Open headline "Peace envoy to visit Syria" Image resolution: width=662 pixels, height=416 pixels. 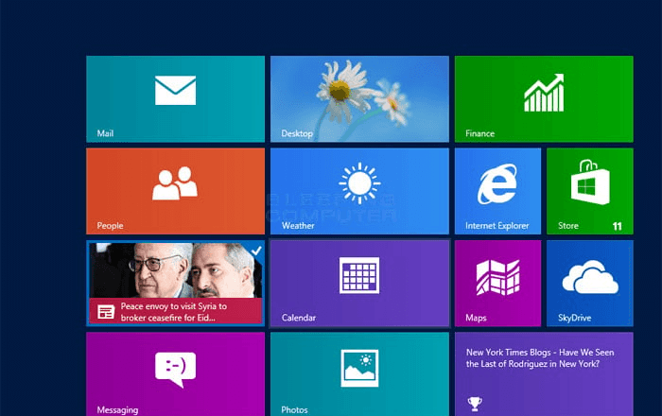coord(174,312)
